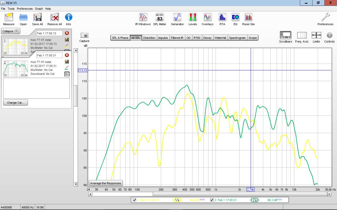Uncheck the yellow trace 1 checkbox
This screenshot has width=337, height=210.
[x=135, y=200]
